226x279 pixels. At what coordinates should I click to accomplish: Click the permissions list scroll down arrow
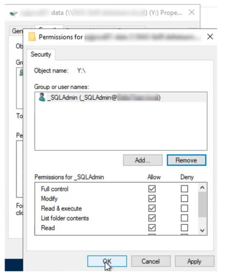coord(202,231)
